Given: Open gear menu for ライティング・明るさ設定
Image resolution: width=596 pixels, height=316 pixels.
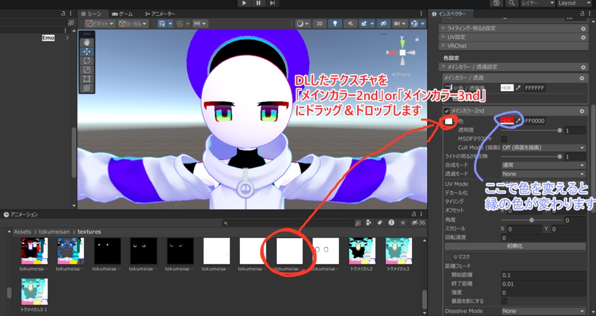Looking at the screenshot, I should point(583,28).
